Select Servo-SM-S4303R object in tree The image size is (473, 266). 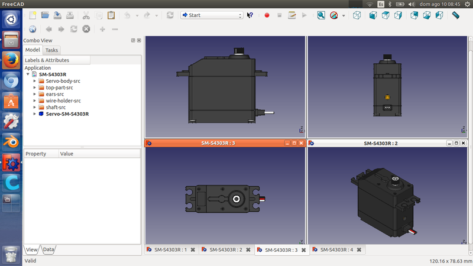pos(67,113)
